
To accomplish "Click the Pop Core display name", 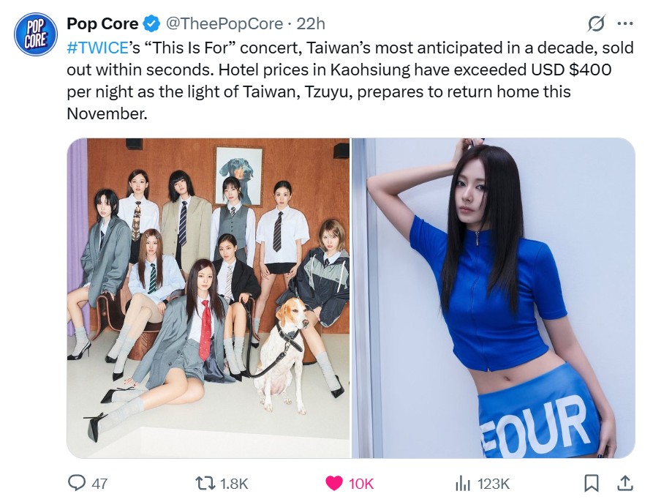I will click(102, 23).
